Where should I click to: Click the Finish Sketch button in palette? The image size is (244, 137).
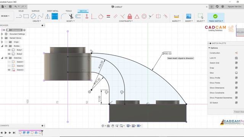(239, 112)
